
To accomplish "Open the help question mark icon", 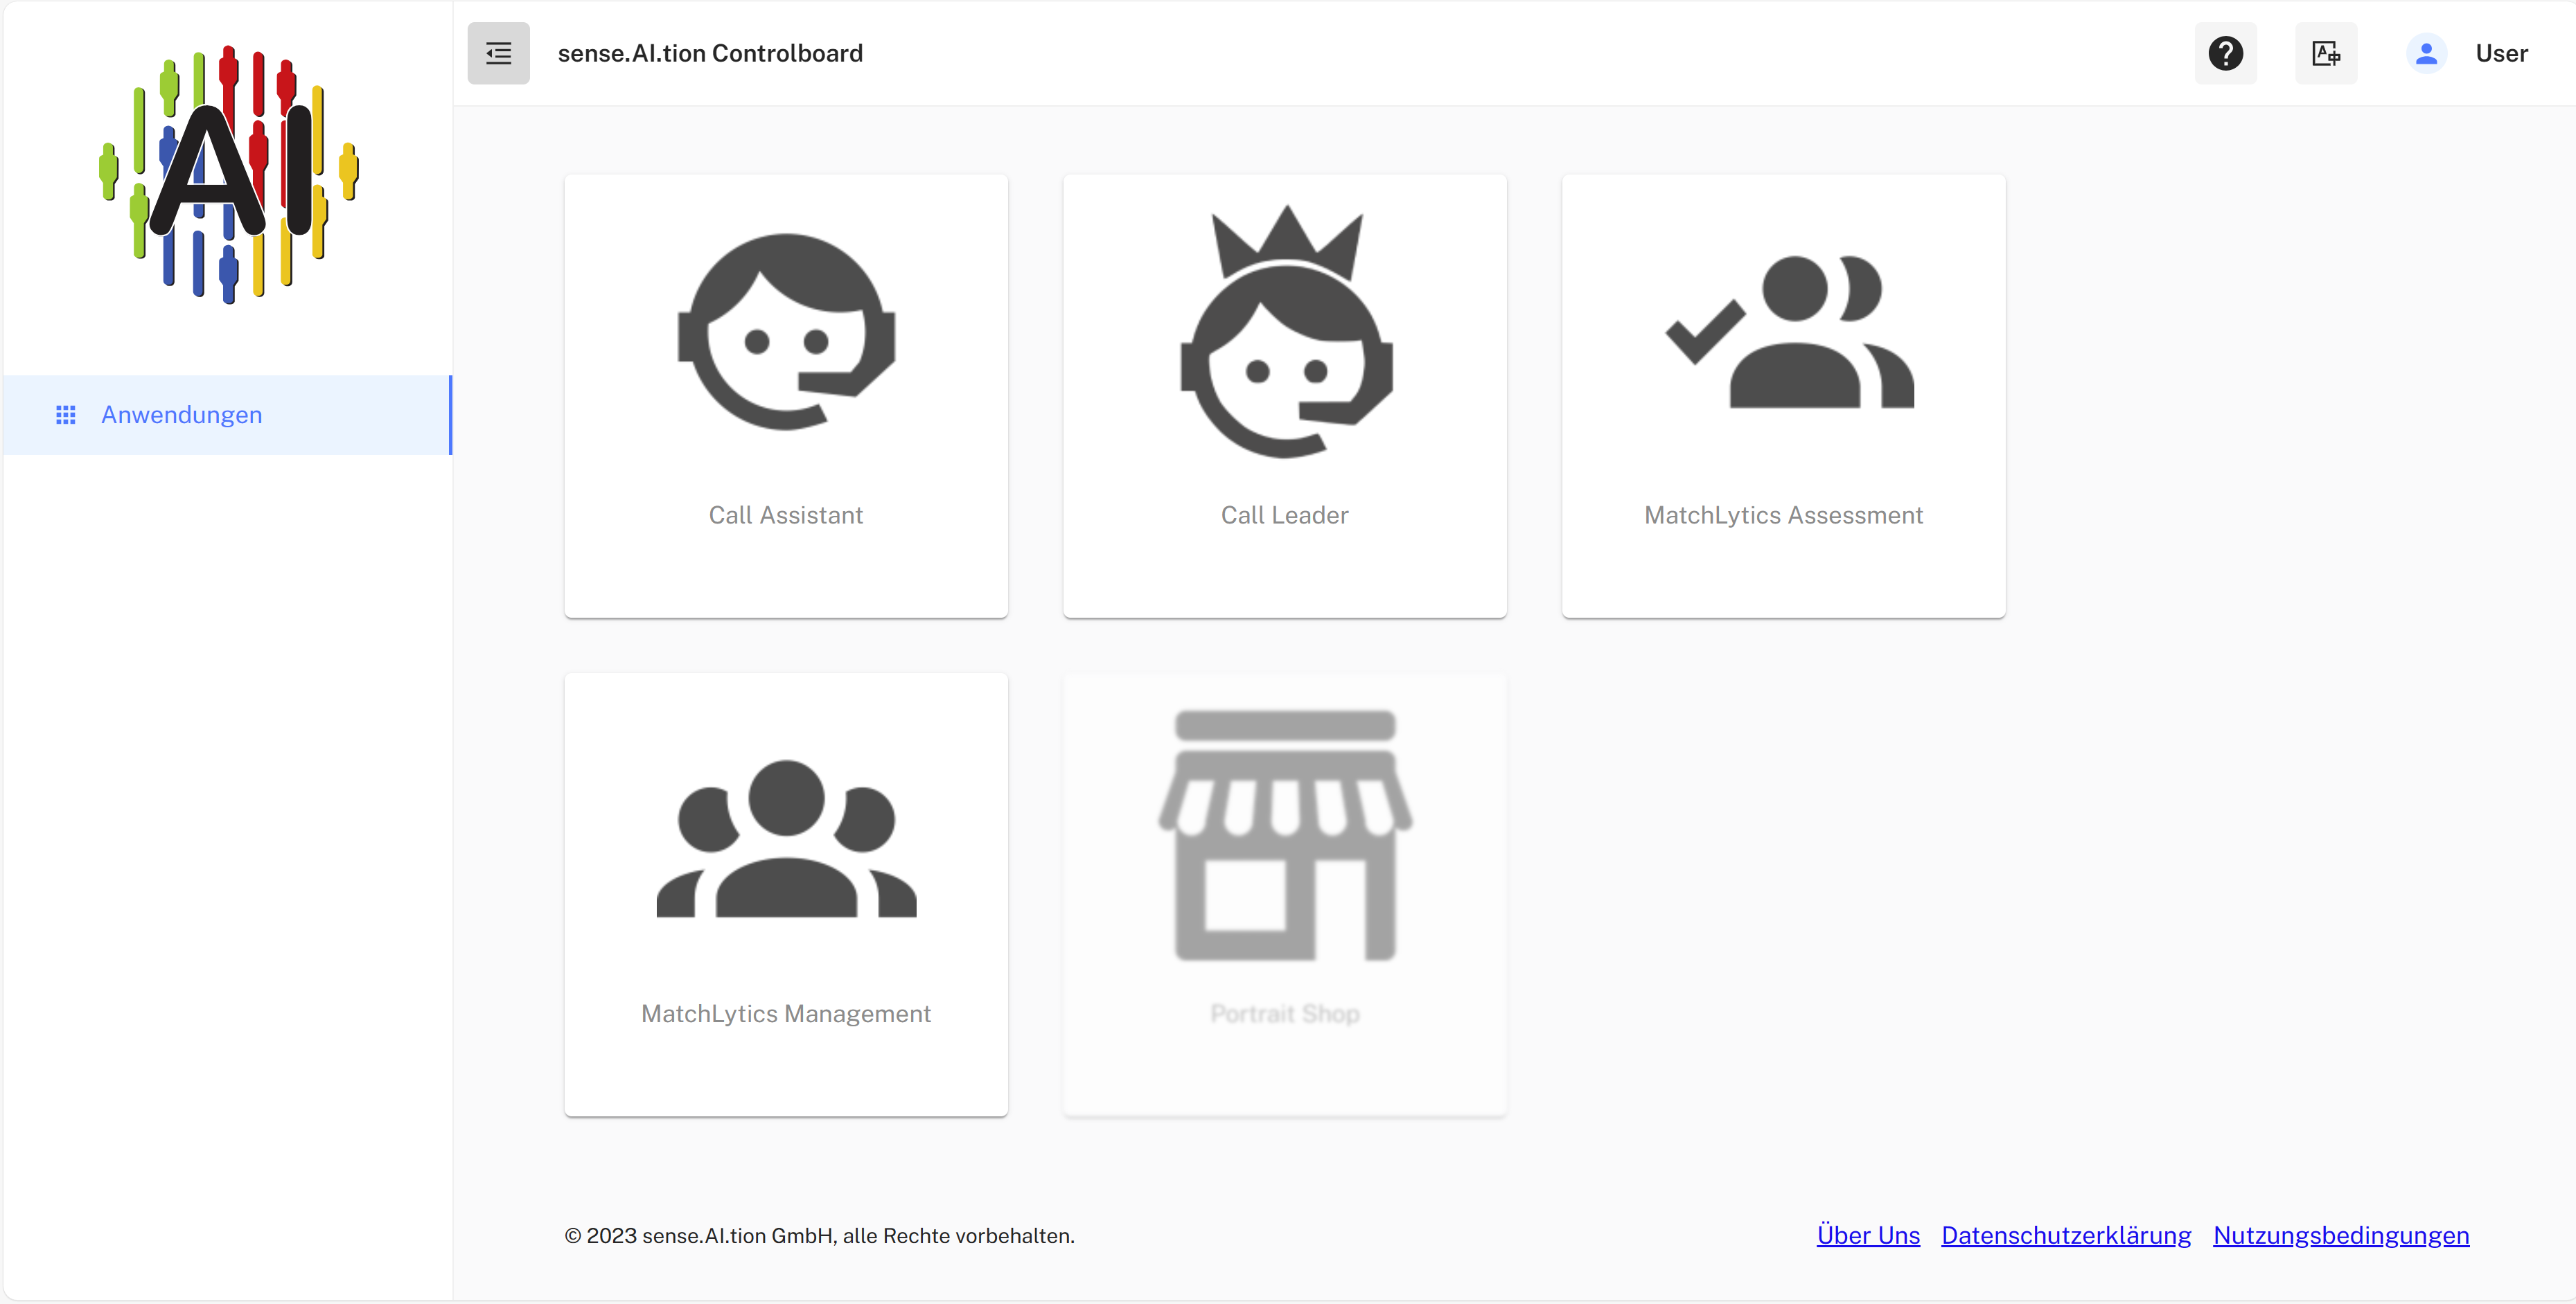I will coord(2225,53).
